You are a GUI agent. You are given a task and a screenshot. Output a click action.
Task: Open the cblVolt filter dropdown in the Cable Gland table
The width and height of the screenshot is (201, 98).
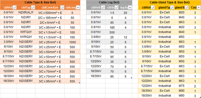(x=153, y=8)
